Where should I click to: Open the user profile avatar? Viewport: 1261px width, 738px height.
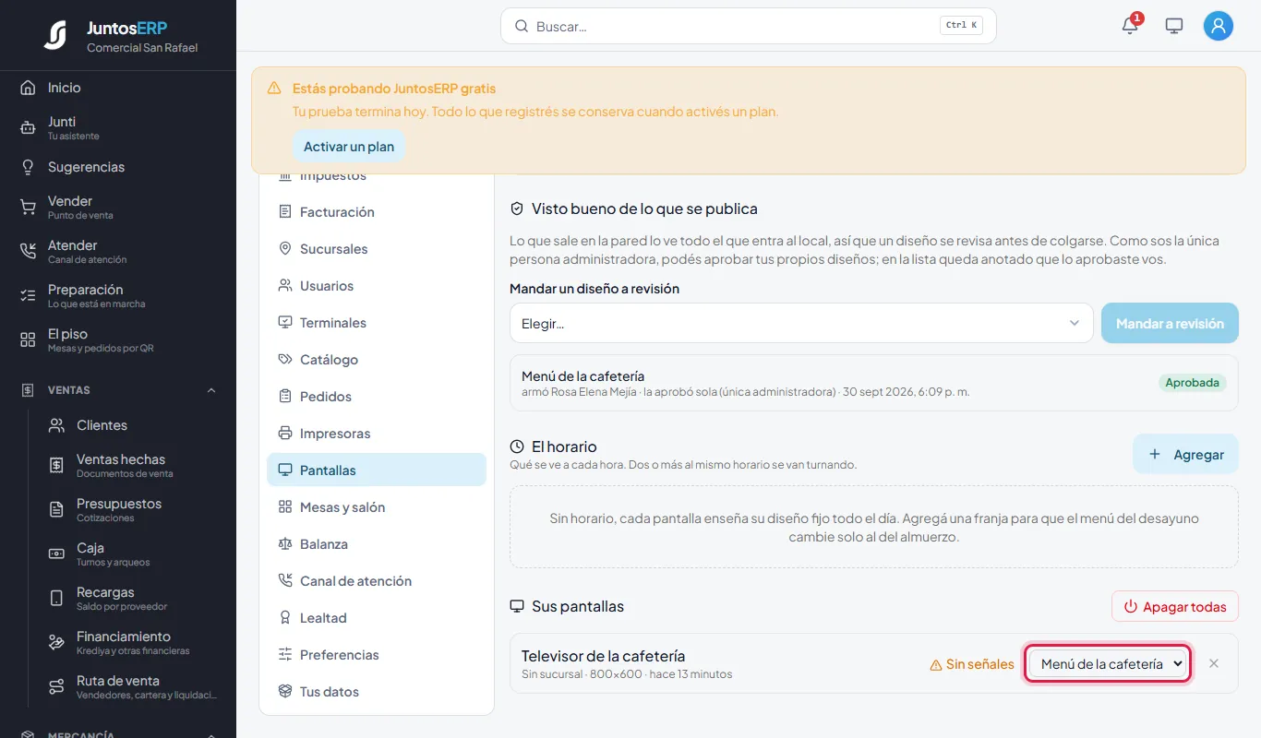point(1219,26)
